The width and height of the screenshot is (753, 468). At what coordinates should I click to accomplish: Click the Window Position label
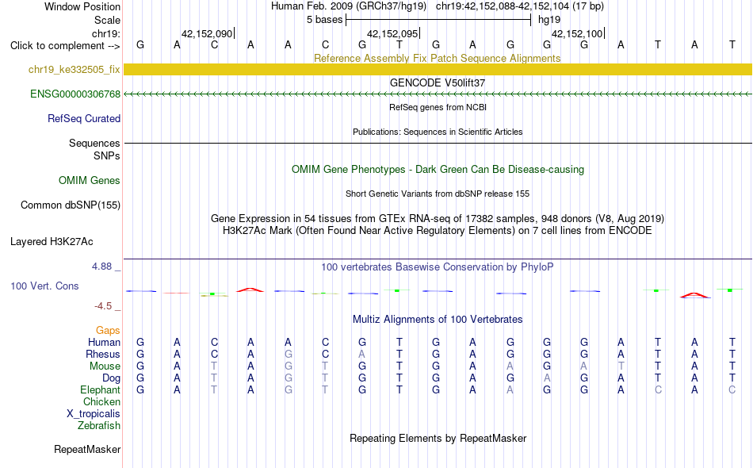82,7
